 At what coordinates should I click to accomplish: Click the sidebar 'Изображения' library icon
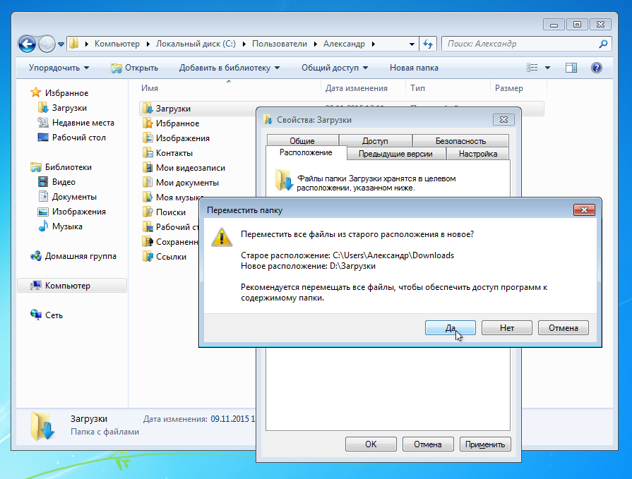pos(43,212)
